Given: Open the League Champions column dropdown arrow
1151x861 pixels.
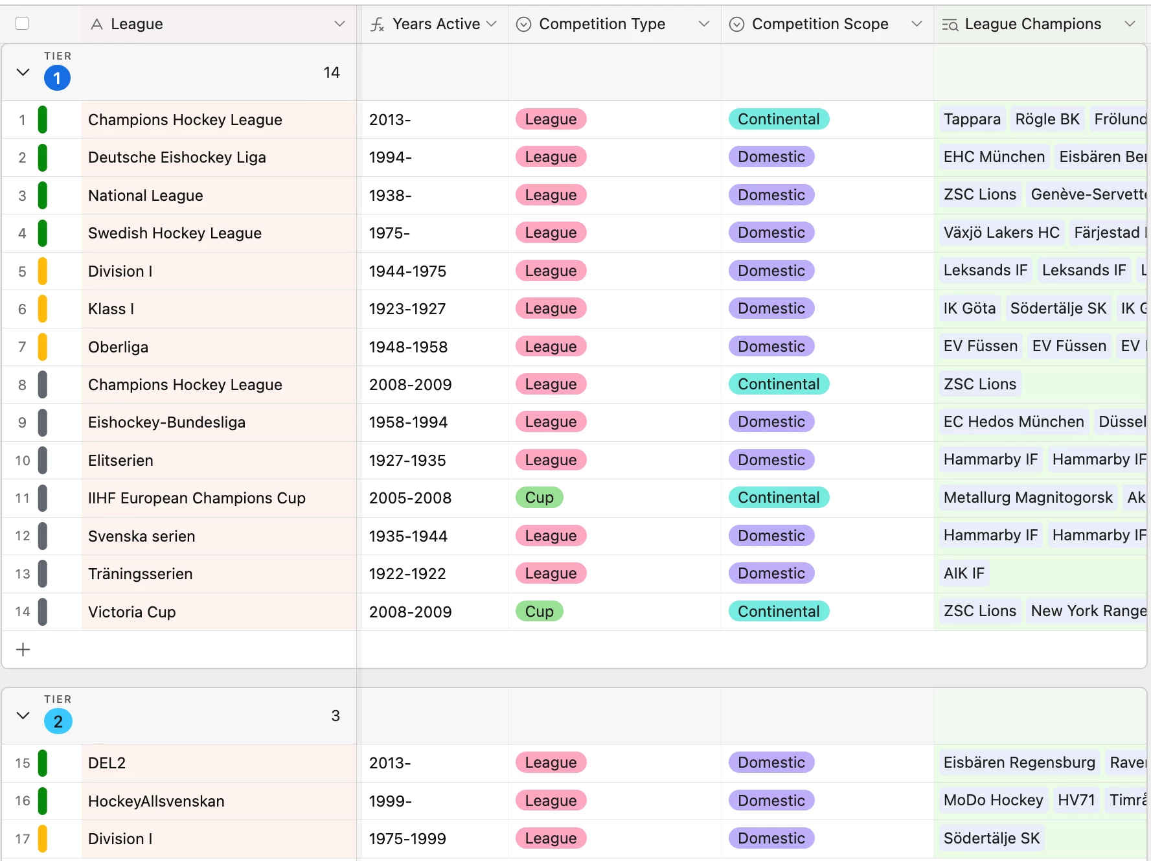Looking at the screenshot, I should coord(1130,24).
